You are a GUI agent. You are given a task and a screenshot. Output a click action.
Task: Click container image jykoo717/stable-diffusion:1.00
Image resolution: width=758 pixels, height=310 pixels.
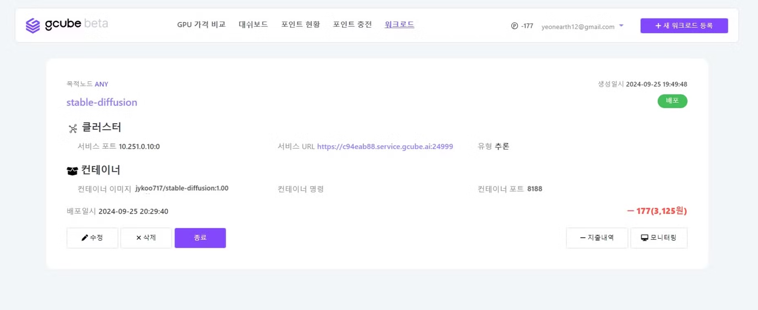pyautogui.click(x=182, y=188)
